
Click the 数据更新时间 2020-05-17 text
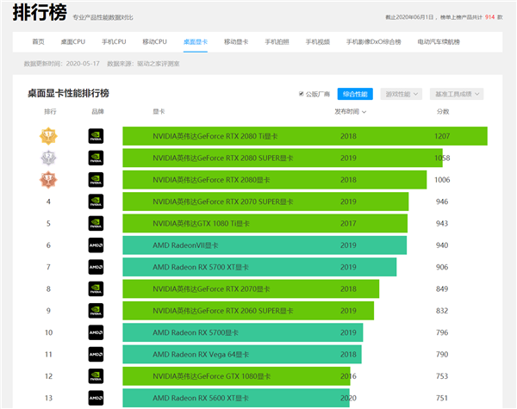click(62, 64)
